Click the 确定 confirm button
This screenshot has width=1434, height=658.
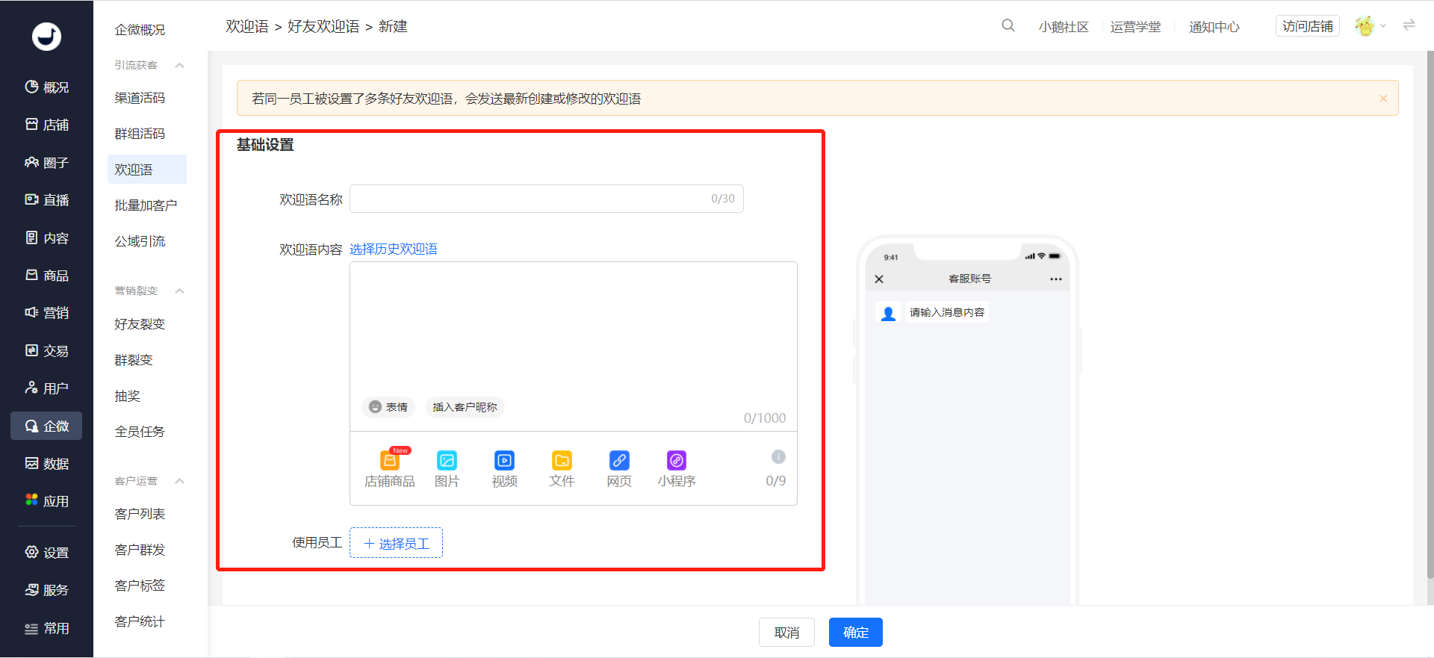(856, 633)
